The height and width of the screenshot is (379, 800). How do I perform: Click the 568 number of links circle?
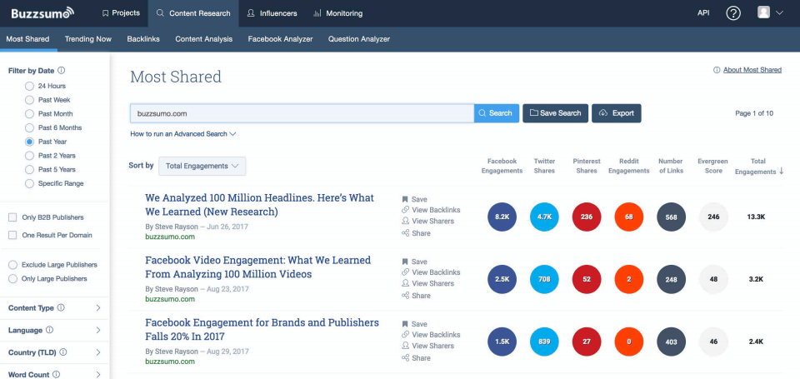coord(672,217)
